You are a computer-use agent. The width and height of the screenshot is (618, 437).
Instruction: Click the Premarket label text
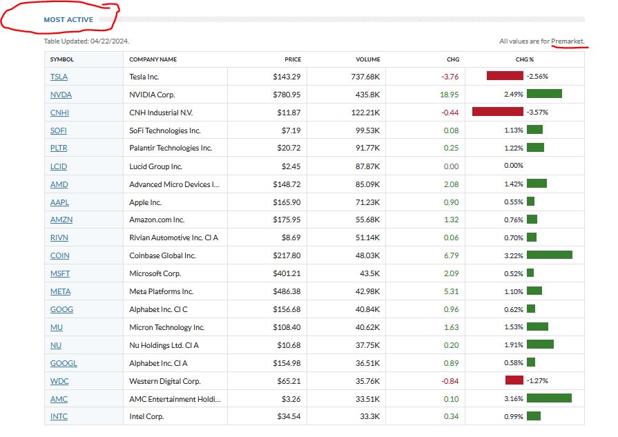point(568,41)
